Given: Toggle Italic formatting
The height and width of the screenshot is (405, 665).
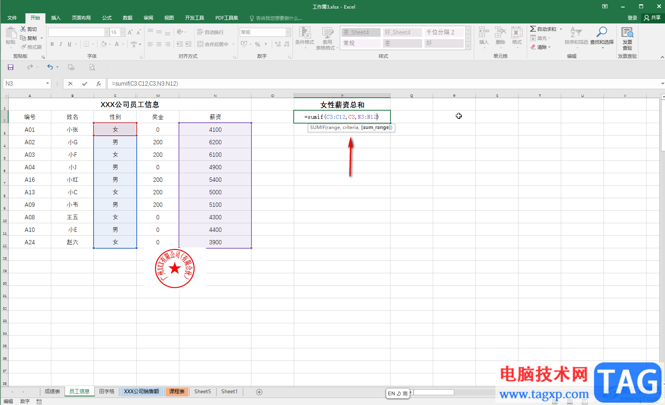Looking at the screenshot, I should click(x=61, y=44).
